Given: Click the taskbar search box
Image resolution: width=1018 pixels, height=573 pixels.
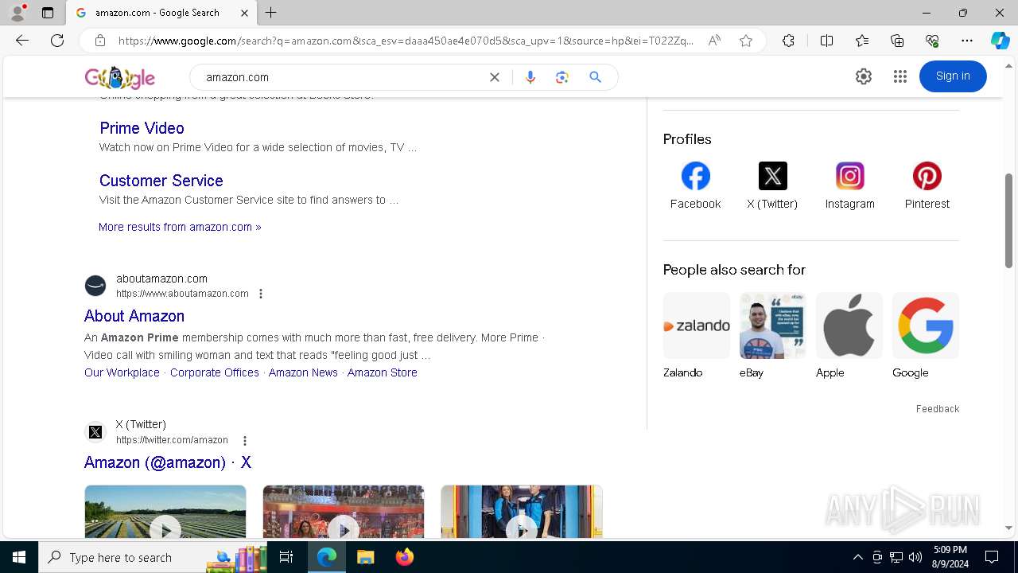Looking at the screenshot, I should (153, 557).
